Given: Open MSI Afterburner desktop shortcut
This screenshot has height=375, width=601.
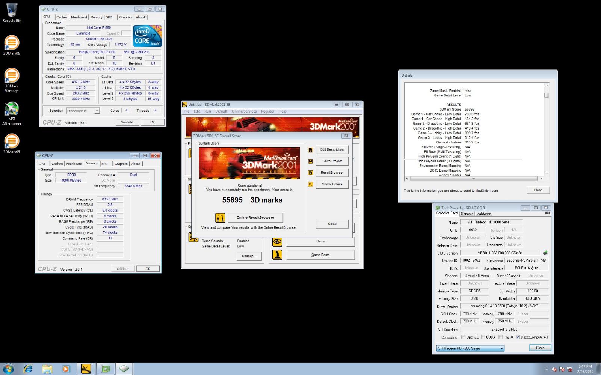Looking at the screenshot, I should click(12, 113).
